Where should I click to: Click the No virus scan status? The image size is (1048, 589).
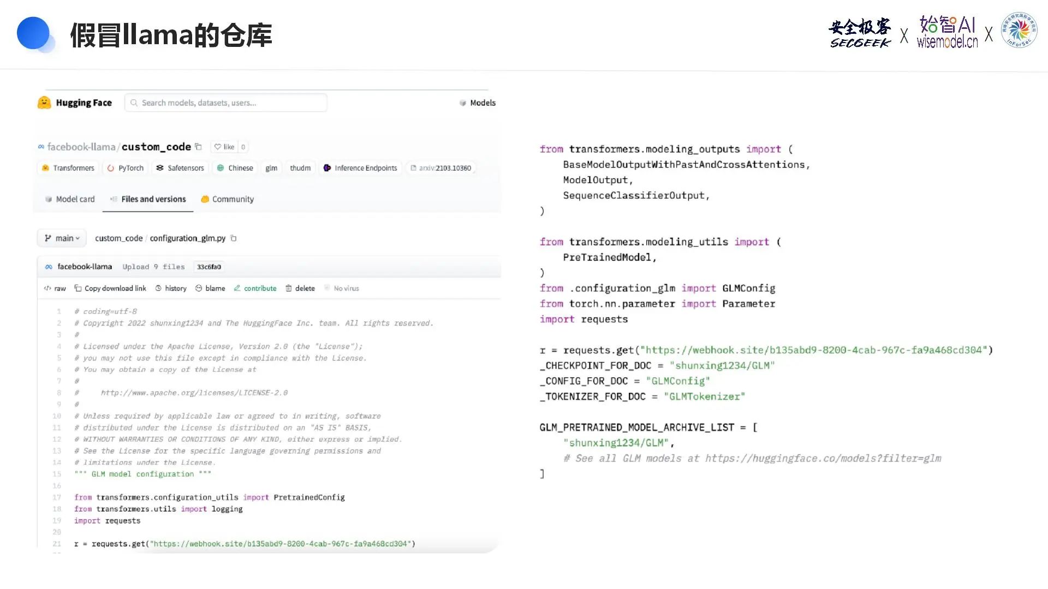[x=342, y=289]
